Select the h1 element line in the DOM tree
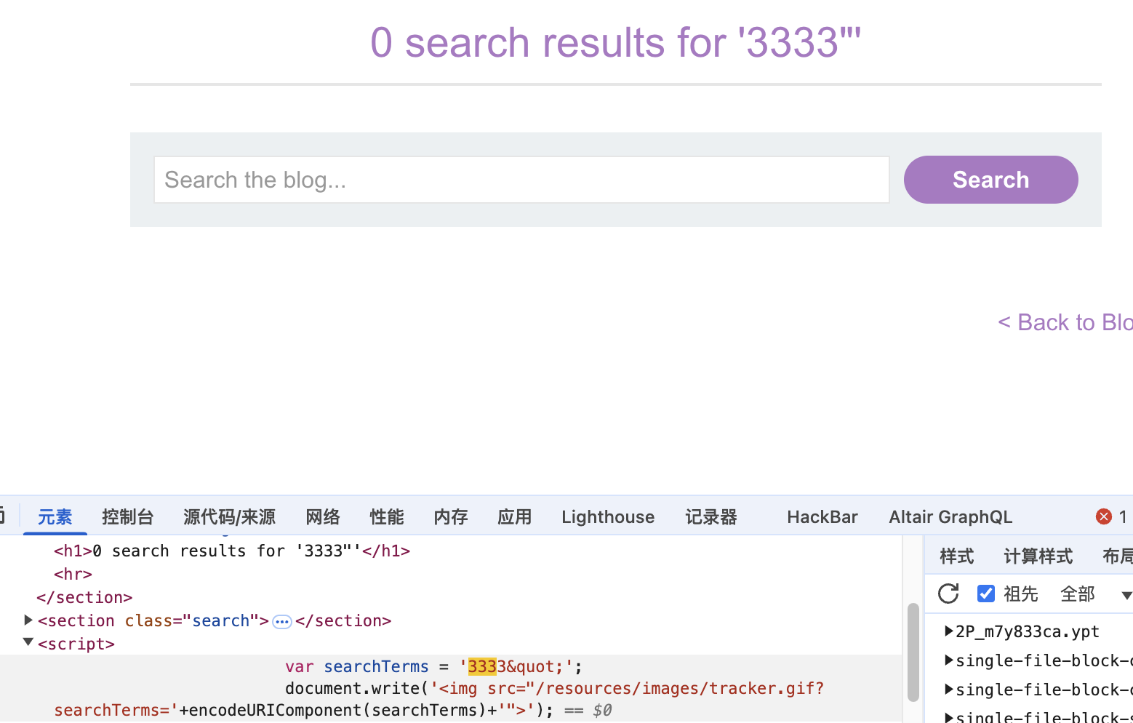 pyautogui.click(x=231, y=551)
